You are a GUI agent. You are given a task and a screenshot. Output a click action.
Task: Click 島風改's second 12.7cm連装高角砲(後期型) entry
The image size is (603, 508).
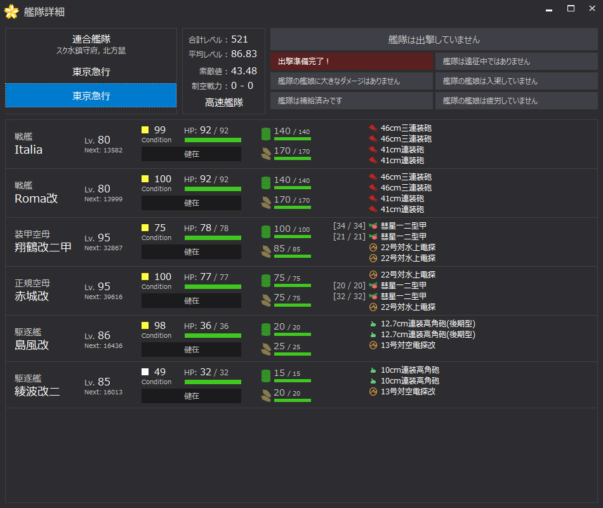coord(428,335)
